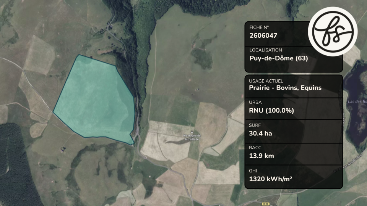Viewport: 367px width, 206px height.
Task: Click the SURF label
Action: 255,125
